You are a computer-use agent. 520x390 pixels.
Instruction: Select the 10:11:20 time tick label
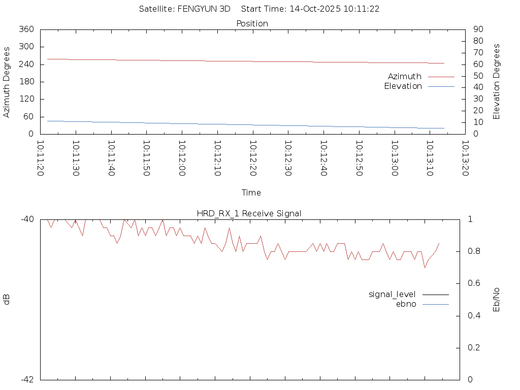[x=40, y=158]
